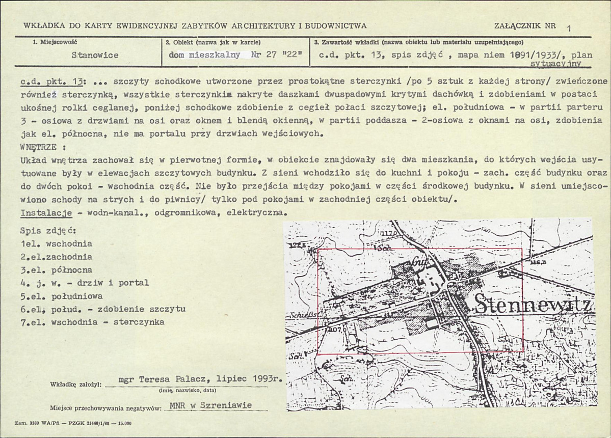Click list entry '5.el. południowa'
611x438 pixels.
pos(61,296)
